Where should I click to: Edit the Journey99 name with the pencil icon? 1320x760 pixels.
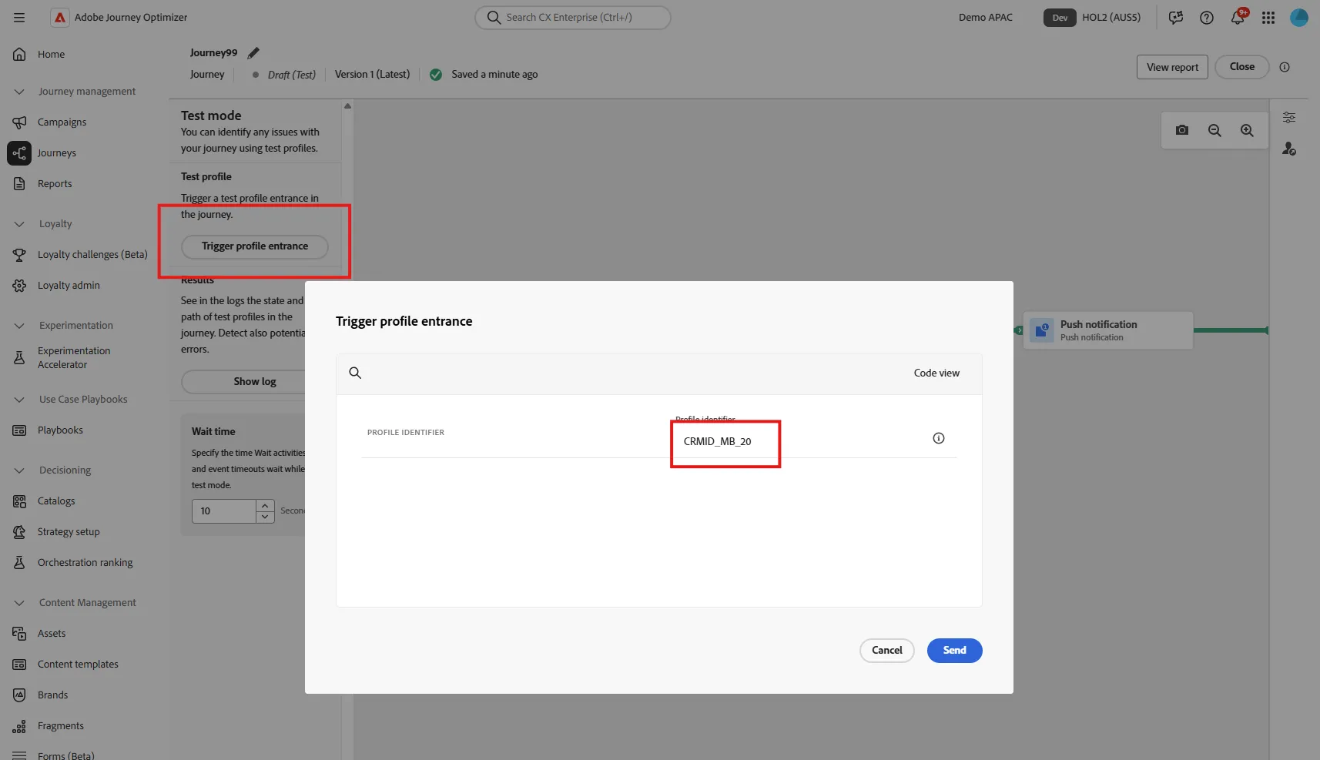[x=253, y=52]
